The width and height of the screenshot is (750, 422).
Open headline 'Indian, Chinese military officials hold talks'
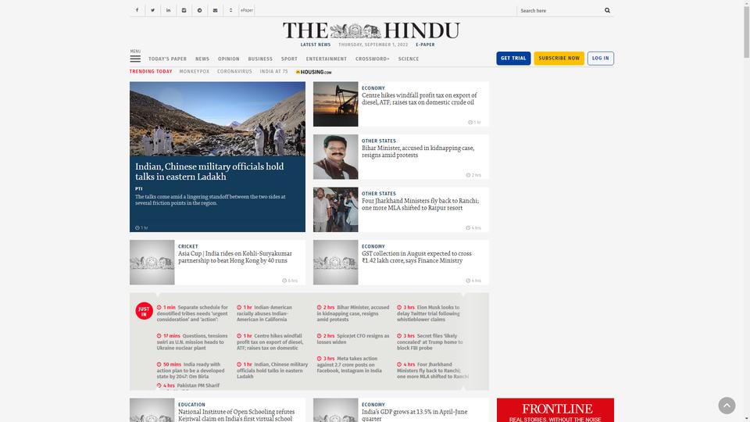209,171
